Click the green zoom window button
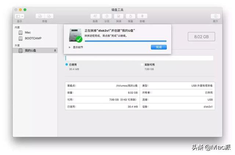This screenshot has height=155, width=235. tap(25, 10)
